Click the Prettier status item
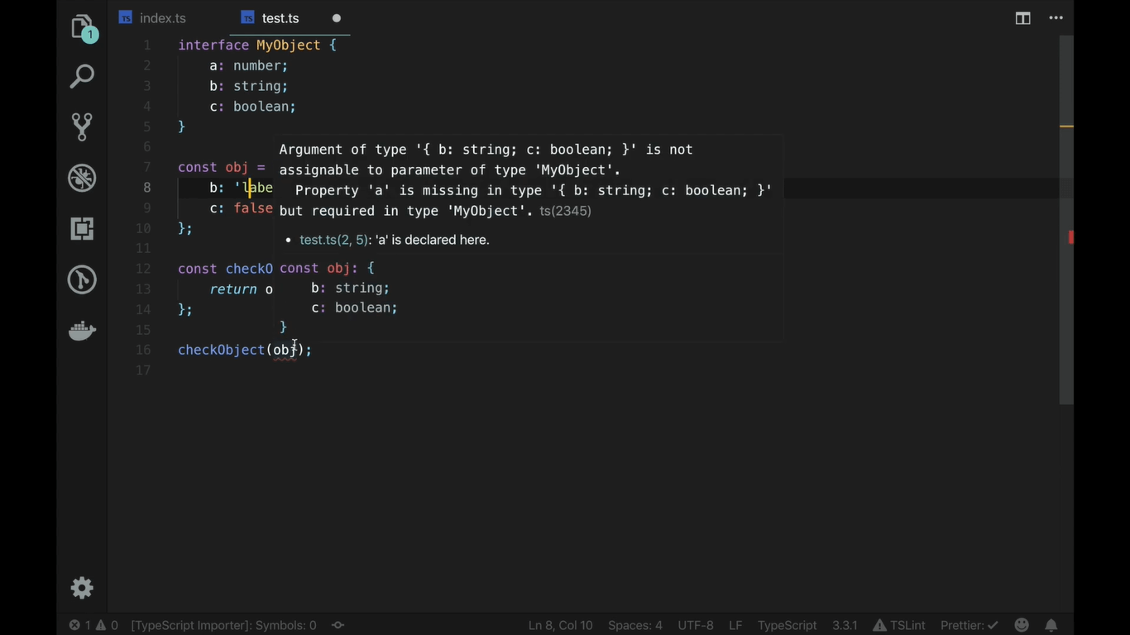Image resolution: width=1130 pixels, height=635 pixels. (x=970, y=625)
